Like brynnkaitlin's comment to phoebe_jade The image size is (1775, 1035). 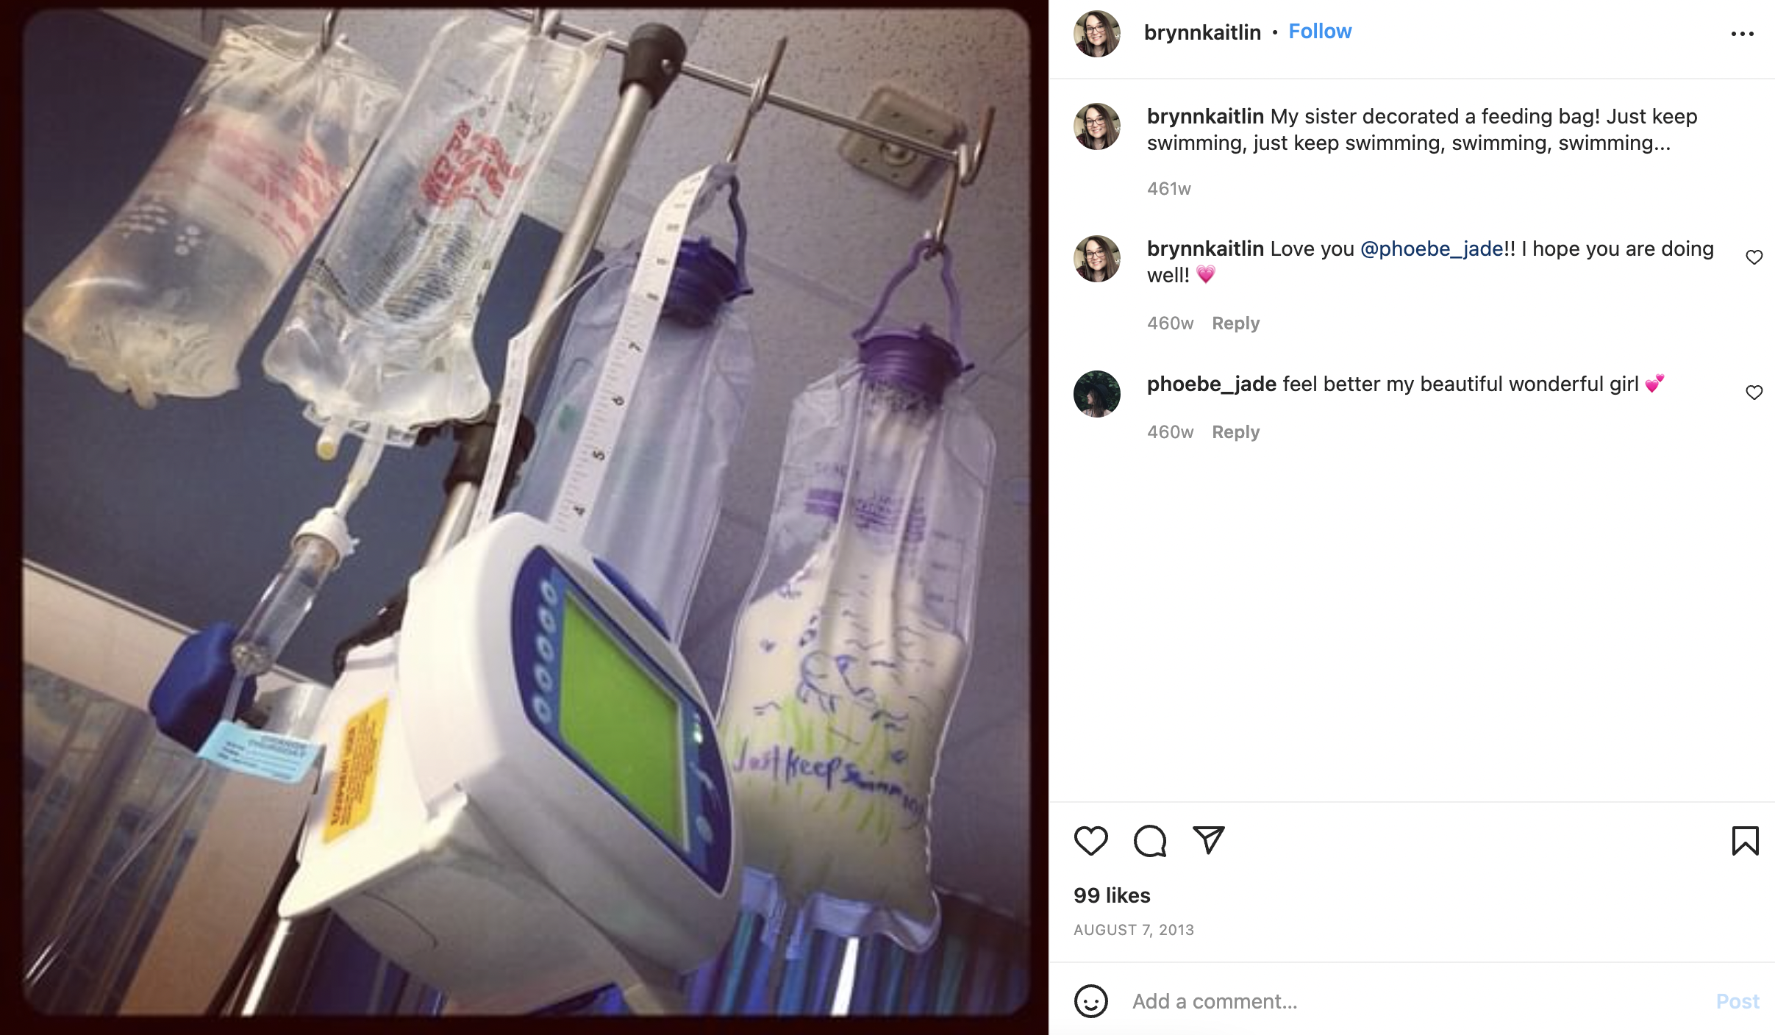tap(1754, 257)
